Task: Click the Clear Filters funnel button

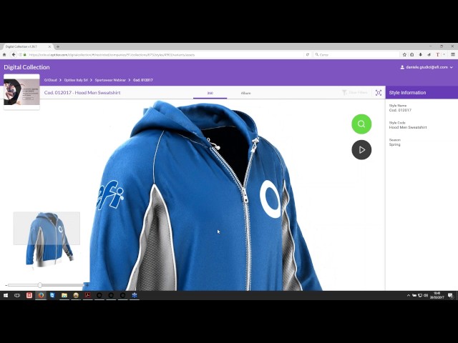Action: [355, 92]
